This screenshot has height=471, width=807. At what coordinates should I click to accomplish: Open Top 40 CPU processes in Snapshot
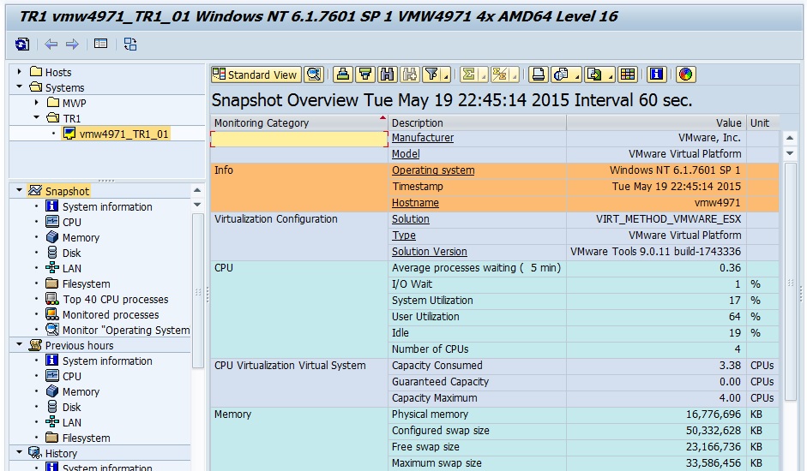click(115, 299)
